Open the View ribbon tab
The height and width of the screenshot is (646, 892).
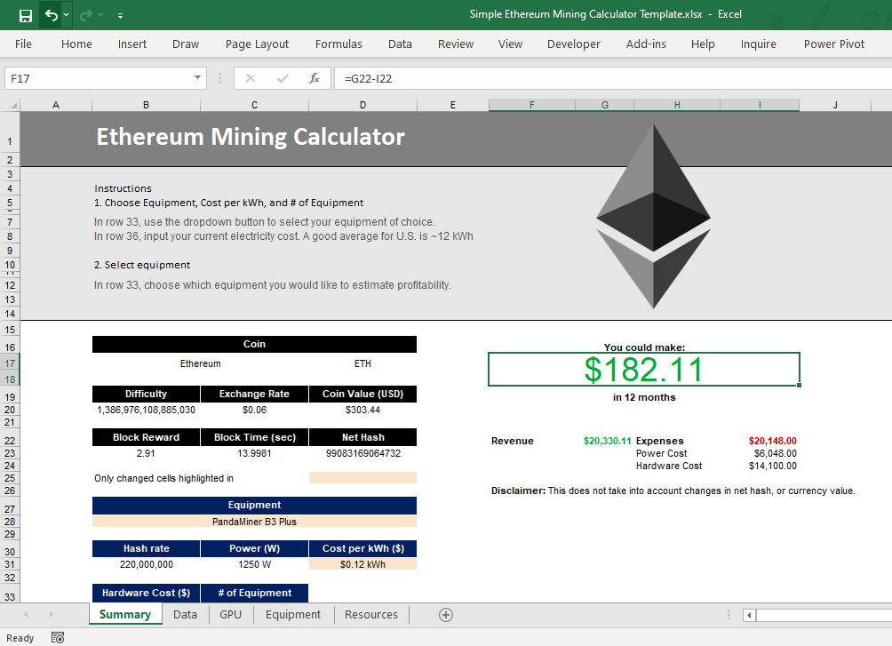pyautogui.click(x=510, y=44)
